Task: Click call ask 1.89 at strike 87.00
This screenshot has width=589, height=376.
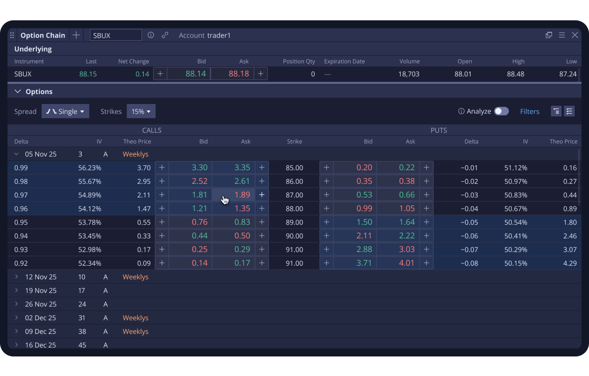Action: click(234, 195)
